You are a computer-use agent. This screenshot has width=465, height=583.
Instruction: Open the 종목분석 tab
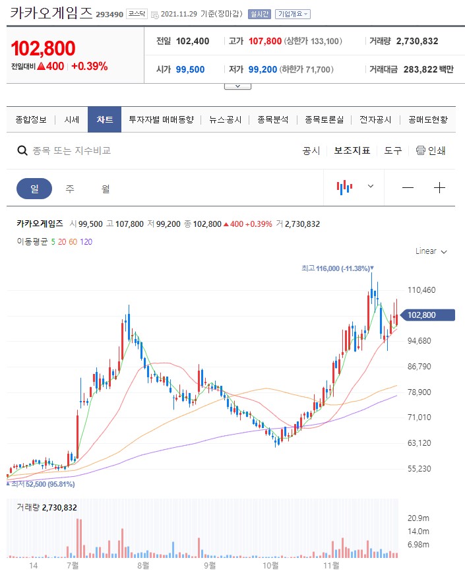click(273, 120)
